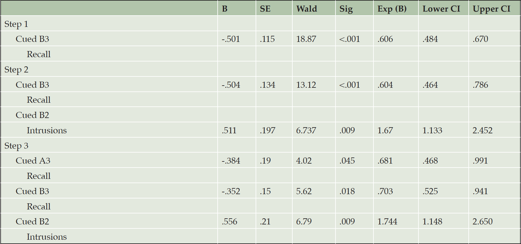Select the Cued B2 label under Step 2
The height and width of the screenshot is (244, 521).
(x=32, y=115)
